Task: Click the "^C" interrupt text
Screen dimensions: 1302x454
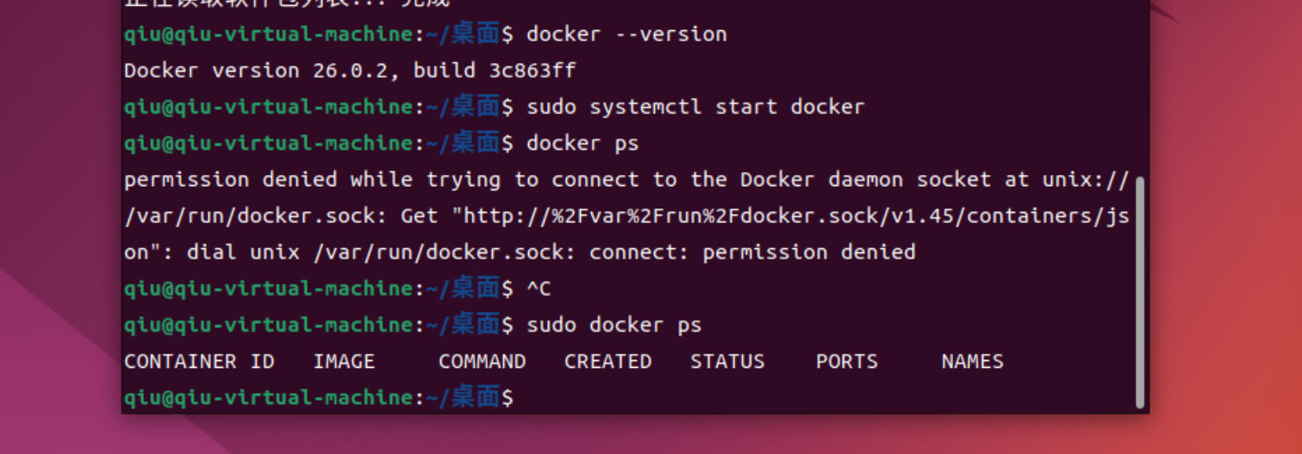Action: tap(539, 289)
